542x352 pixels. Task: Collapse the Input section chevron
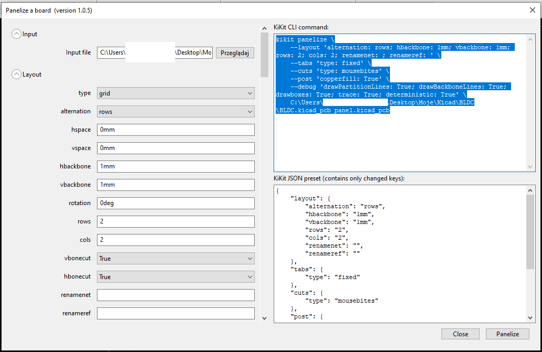[x=16, y=34]
